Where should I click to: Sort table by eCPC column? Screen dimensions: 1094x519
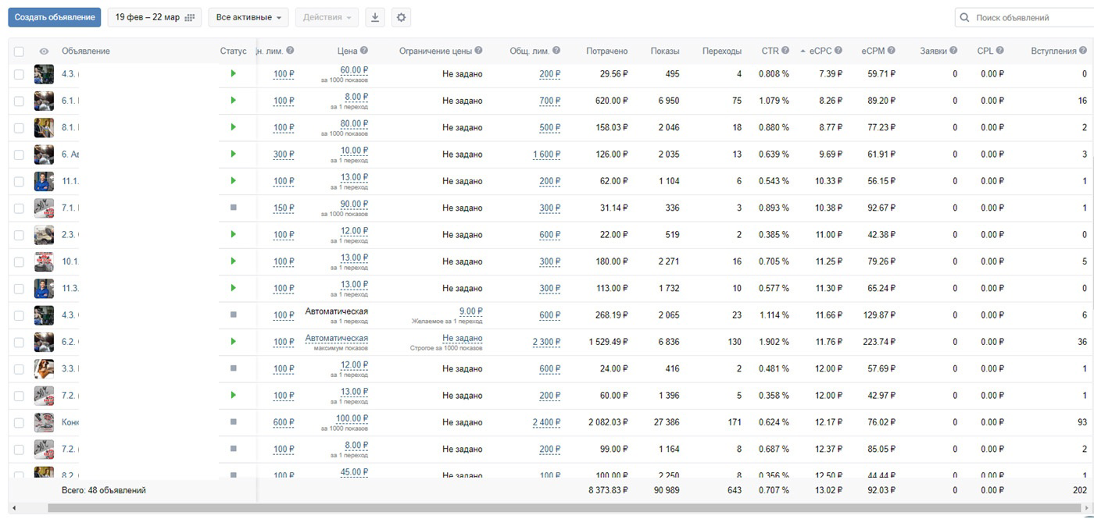[820, 51]
